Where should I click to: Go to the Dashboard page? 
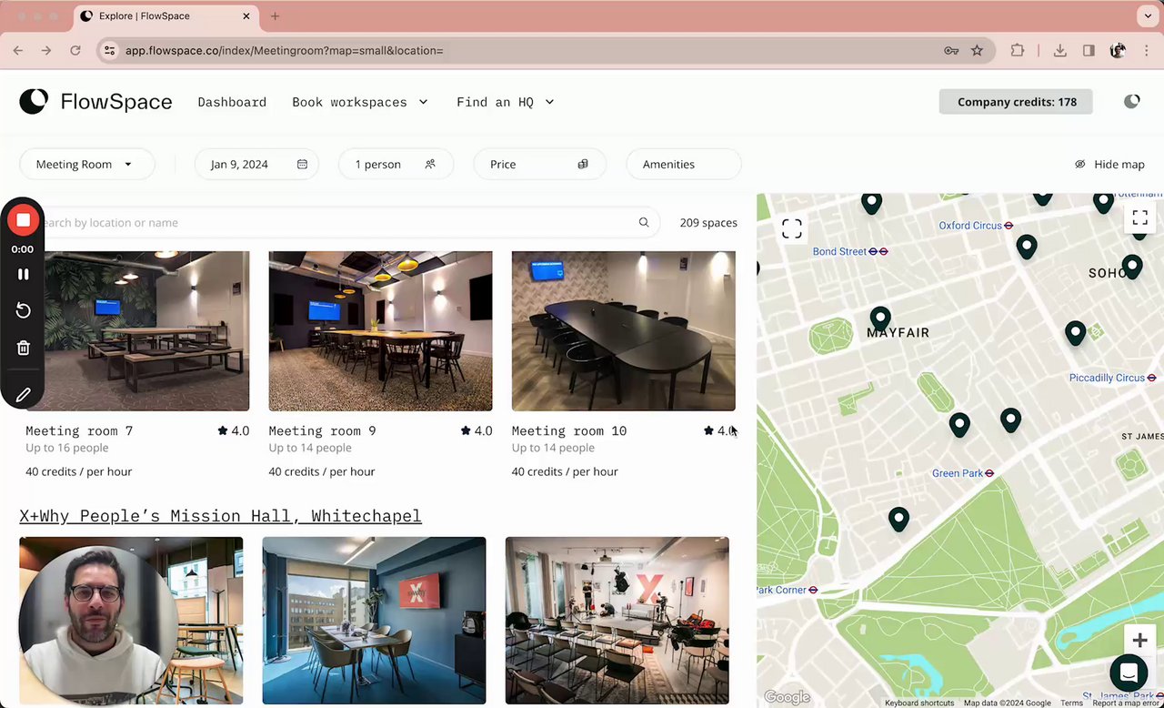(232, 102)
